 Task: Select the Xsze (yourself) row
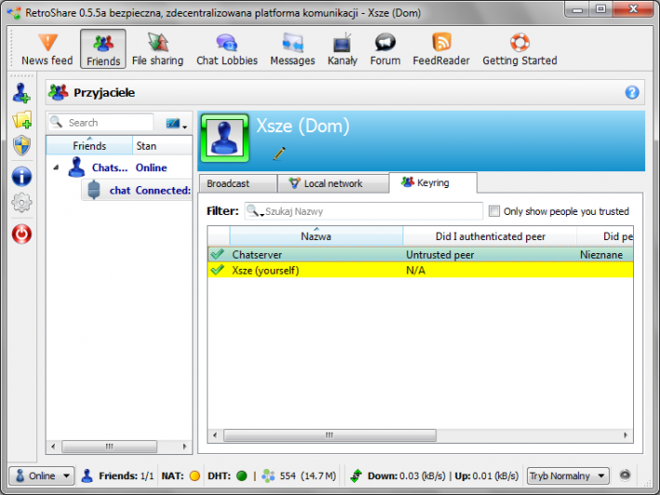tap(420, 270)
